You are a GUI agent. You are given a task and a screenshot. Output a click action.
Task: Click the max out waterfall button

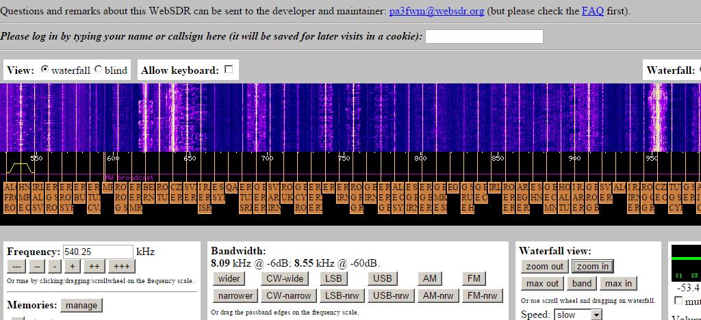click(542, 283)
